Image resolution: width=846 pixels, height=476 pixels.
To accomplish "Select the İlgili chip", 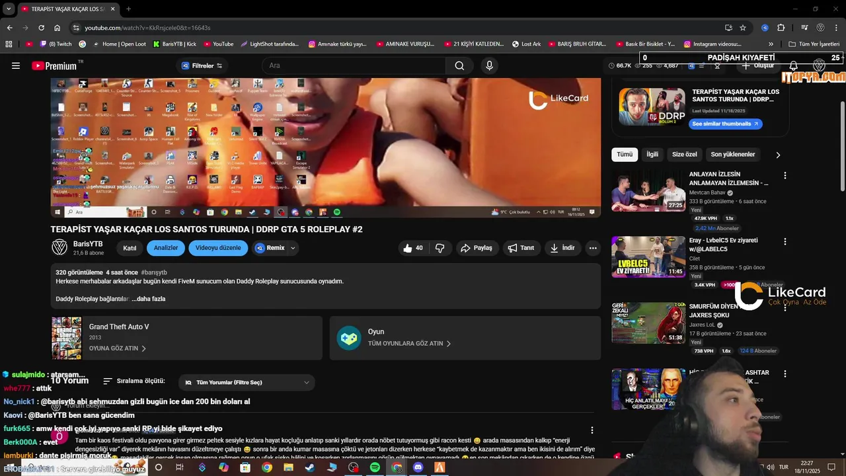I will [x=652, y=155].
